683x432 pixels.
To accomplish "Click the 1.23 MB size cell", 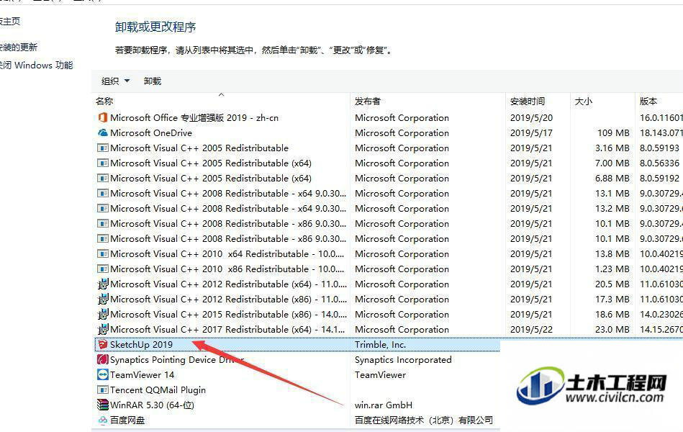I will [612, 269].
